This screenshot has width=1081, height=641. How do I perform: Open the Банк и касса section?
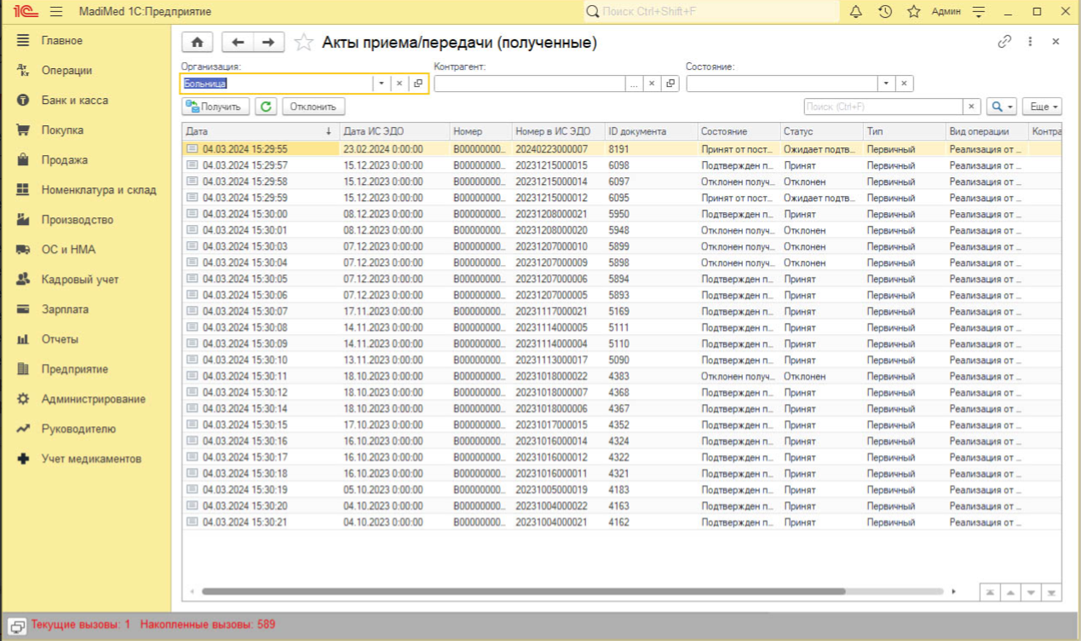tap(74, 100)
